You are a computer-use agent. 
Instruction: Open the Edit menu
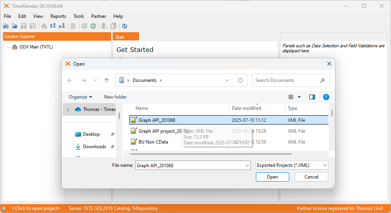tap(22, 16)
